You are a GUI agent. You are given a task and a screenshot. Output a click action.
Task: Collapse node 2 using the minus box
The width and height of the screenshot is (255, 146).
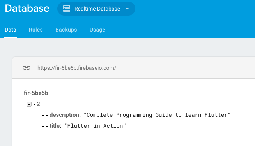coord(29,104)
